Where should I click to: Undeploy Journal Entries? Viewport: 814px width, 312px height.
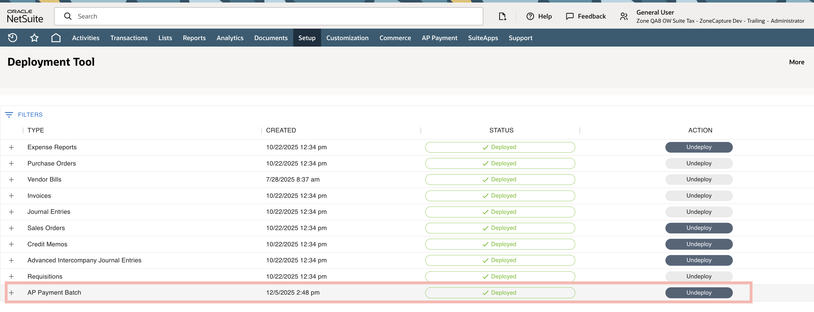click(699, 212)
